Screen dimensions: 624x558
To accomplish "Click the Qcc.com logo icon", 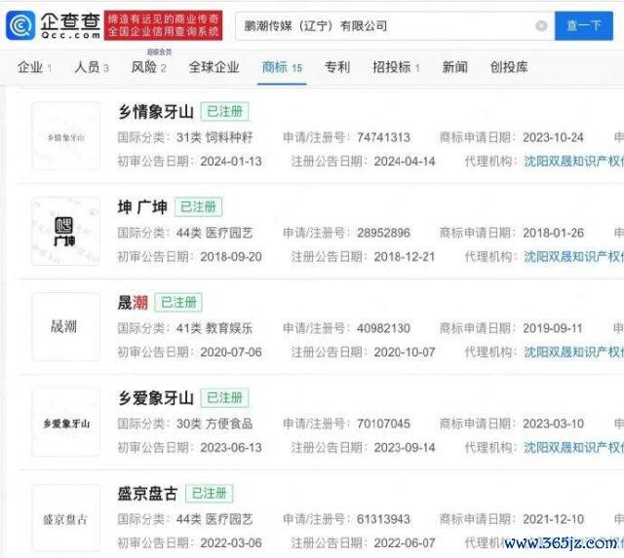I will tap(20, 25).
